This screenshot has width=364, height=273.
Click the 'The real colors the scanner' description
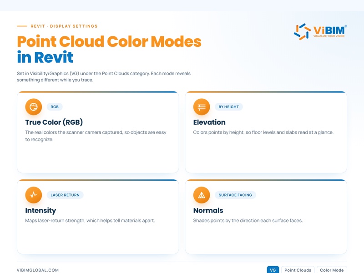click(96, 136)
